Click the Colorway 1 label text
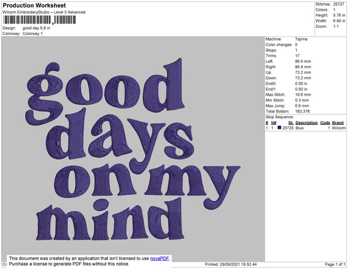348x269 pixels. (32, 33)
